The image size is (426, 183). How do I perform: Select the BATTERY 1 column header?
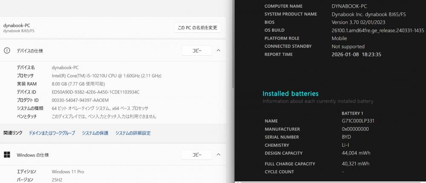(352, 113)
